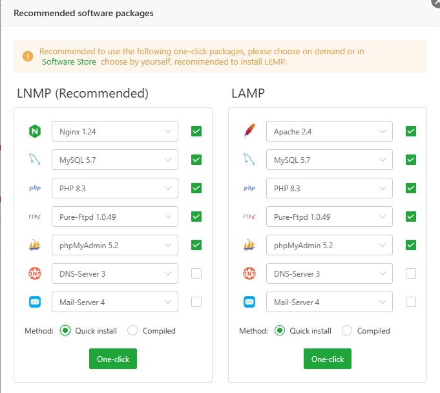Open the MySQL 5.7 dropdown under LAMP
Viewport: 440px width, 393px height.
330,160
